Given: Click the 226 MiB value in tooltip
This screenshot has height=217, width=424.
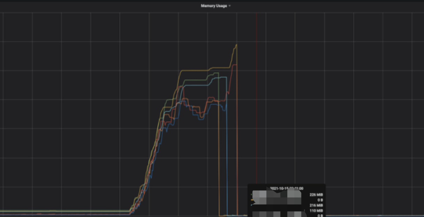Looking at the screenshot, I should [316, 195].
